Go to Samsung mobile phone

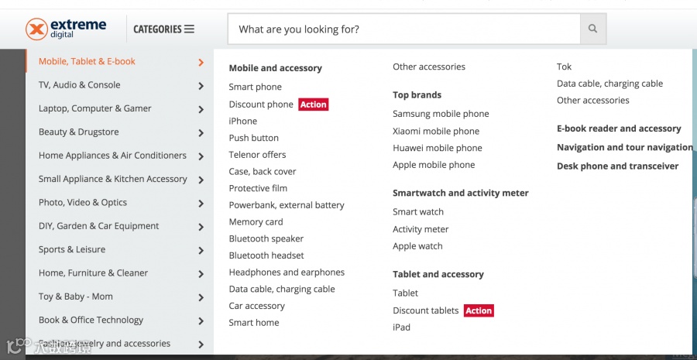click(x=441, y=114)
